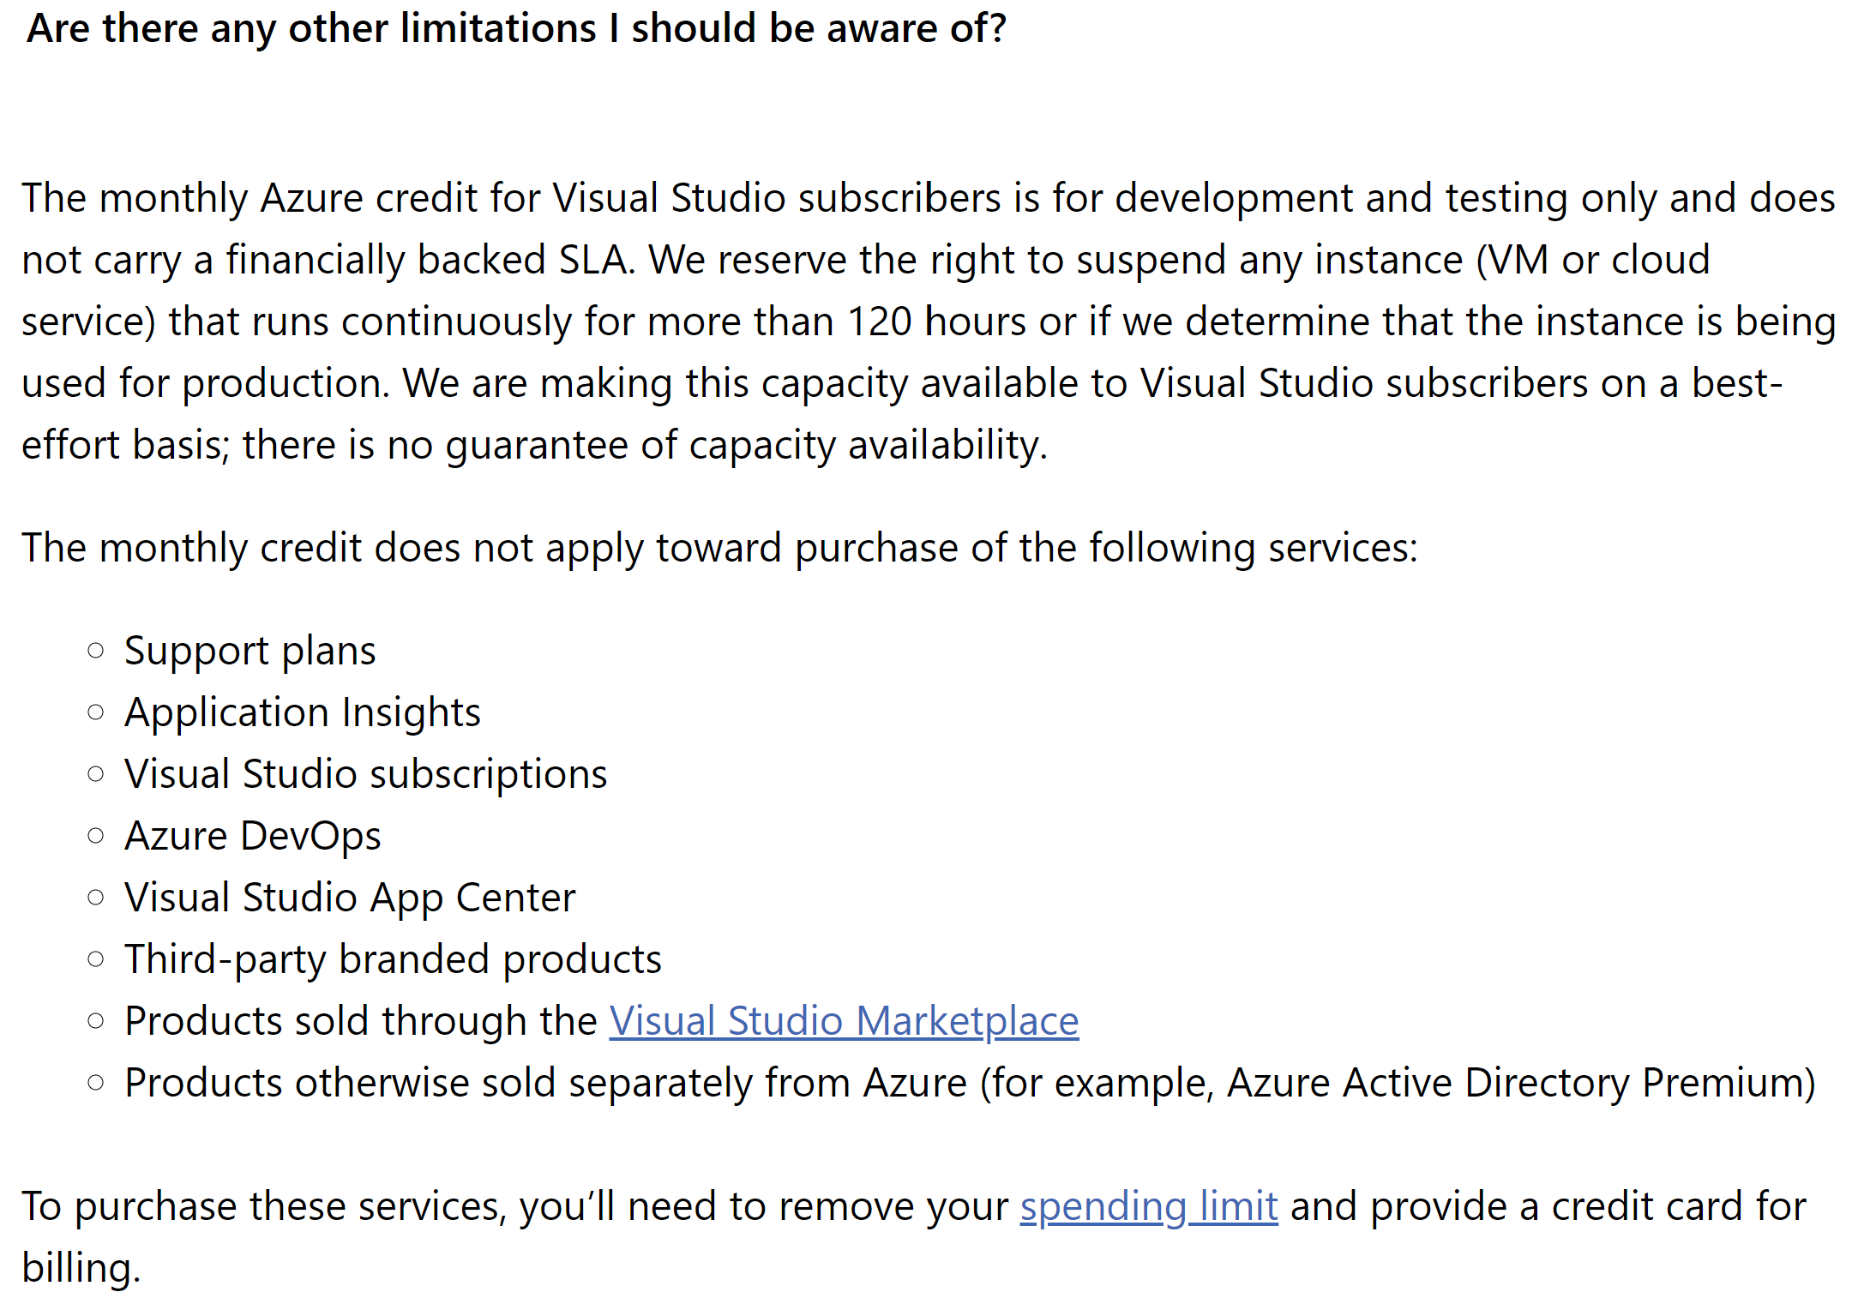Click the bullet beside Application Insights
This screenshot has height=1304, width=1852.
point(96,712)
